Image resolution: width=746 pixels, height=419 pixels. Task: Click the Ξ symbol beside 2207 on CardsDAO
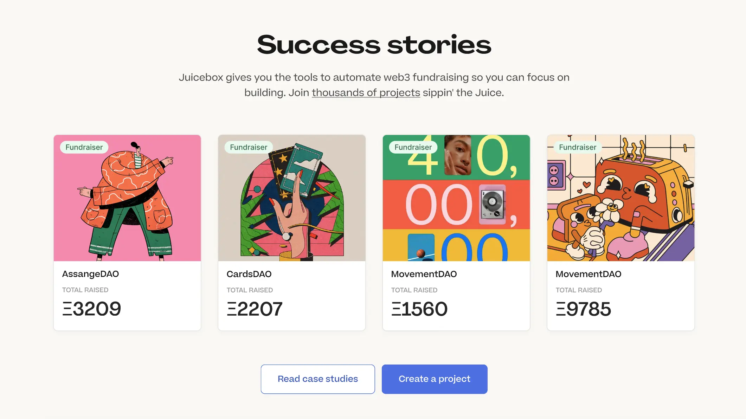233,309
